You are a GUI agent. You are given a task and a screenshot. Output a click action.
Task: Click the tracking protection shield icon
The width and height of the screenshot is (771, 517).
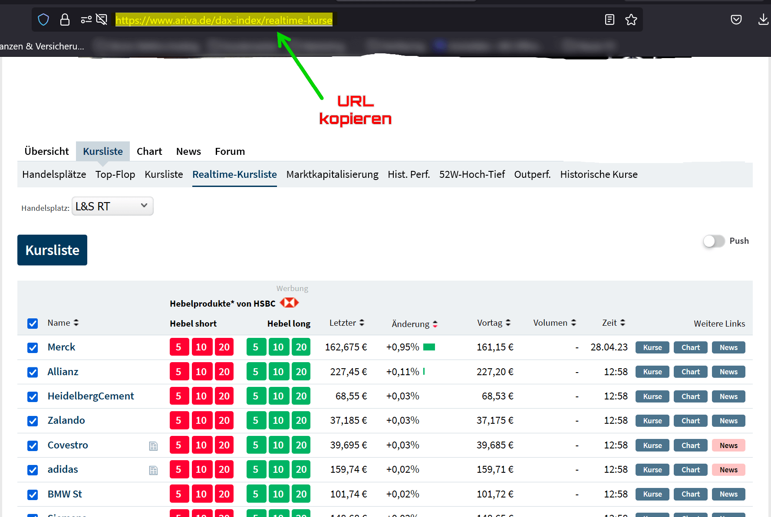click(x=43, y=20)
